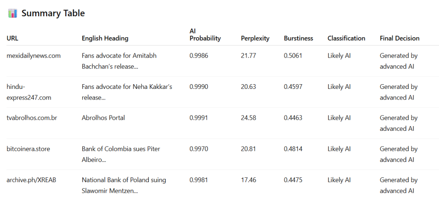
Task: Open the archive.ph/XREAB link
Action: coord(31,180)
